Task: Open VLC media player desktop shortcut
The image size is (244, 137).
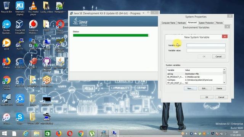Action: coord(33,8)
